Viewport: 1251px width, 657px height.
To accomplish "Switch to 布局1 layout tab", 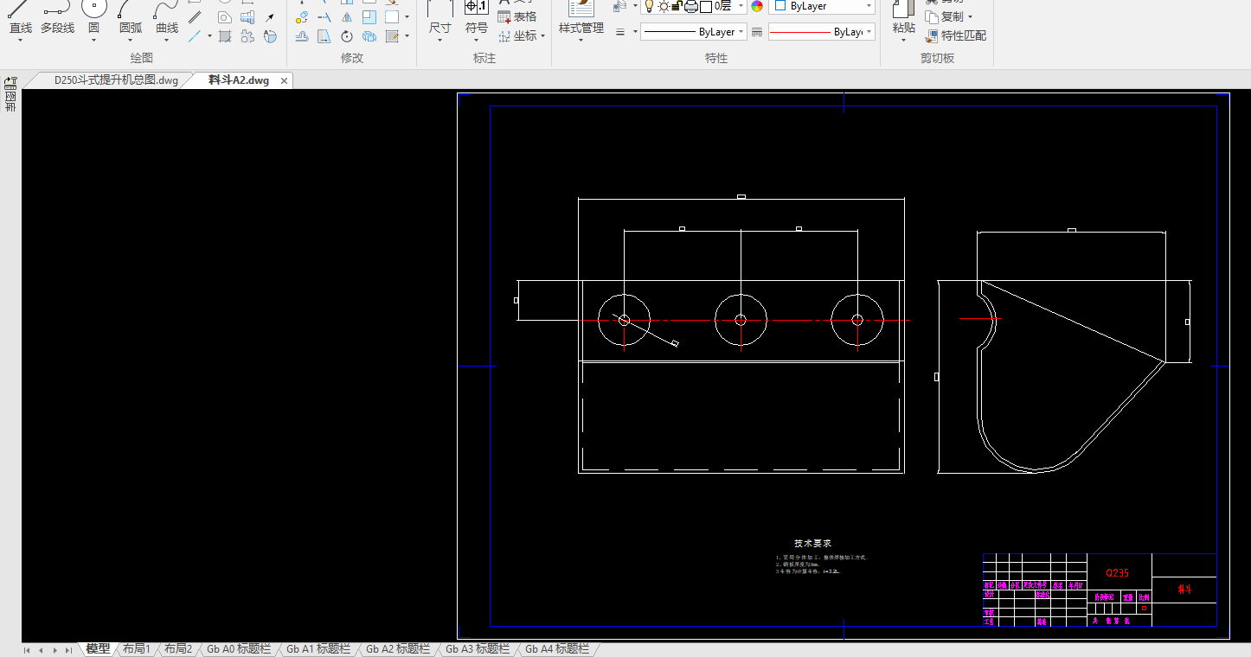I will 137,649.
